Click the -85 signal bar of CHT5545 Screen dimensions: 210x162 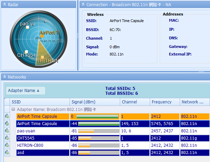pos(99,138)
